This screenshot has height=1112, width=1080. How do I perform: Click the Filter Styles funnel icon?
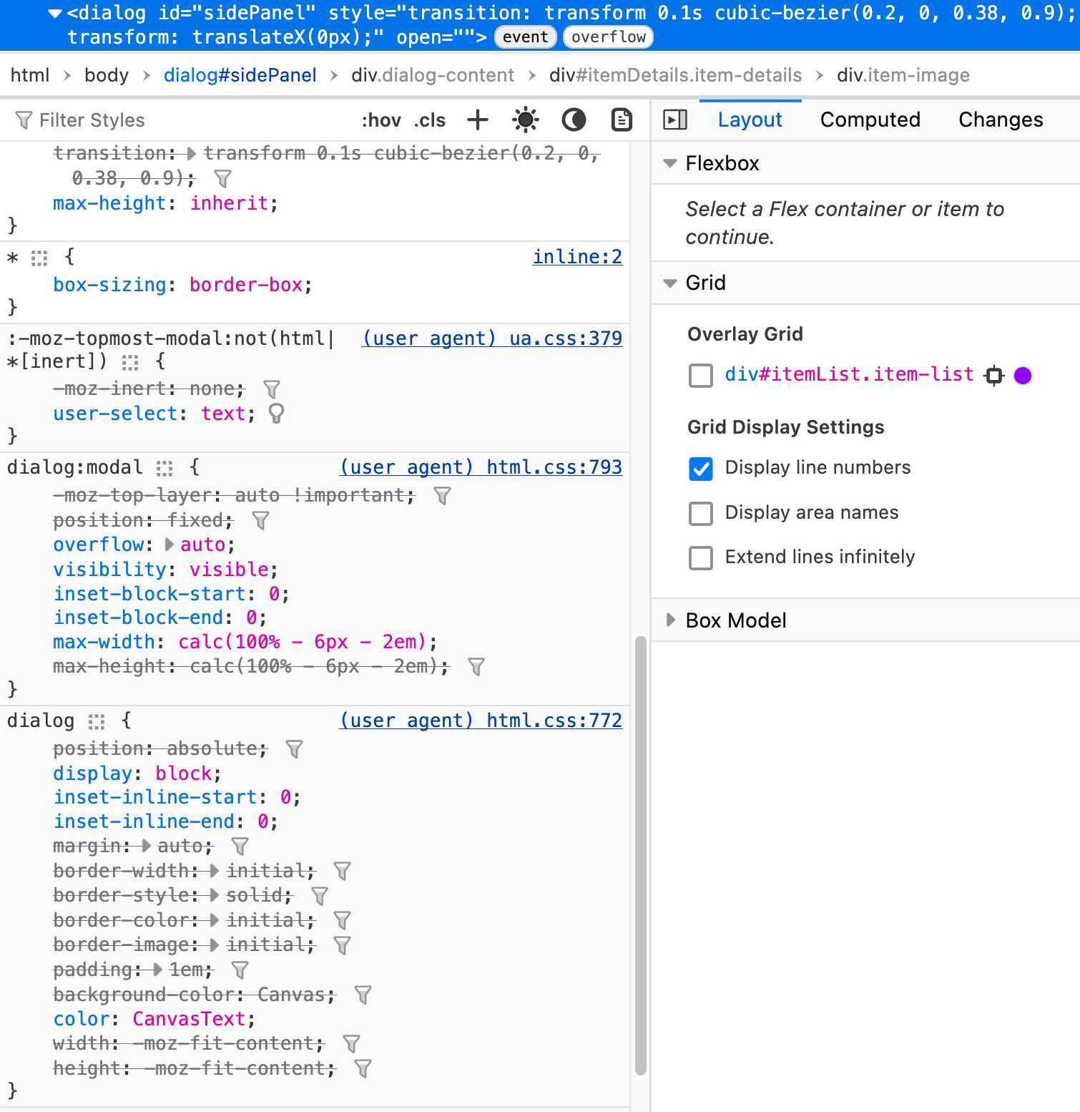[24, 120]
